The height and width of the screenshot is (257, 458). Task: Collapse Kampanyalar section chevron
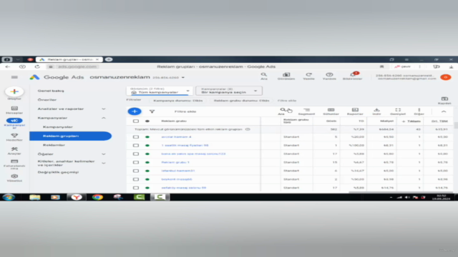(x=103, y=118)
